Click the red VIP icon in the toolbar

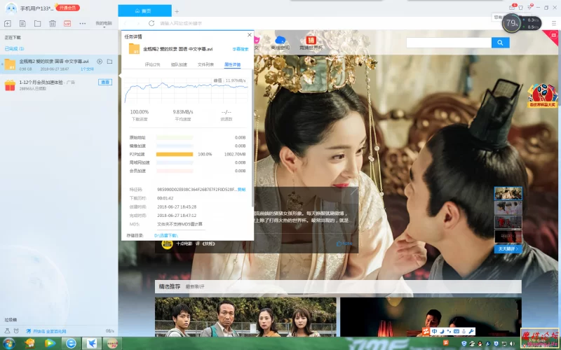(x=67, y=24)
